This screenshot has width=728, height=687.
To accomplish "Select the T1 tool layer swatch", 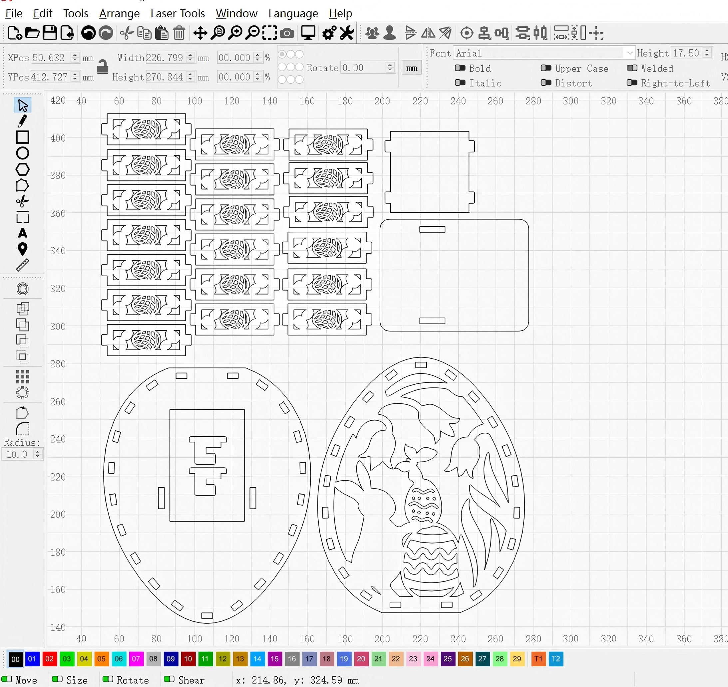I will 538,659.
